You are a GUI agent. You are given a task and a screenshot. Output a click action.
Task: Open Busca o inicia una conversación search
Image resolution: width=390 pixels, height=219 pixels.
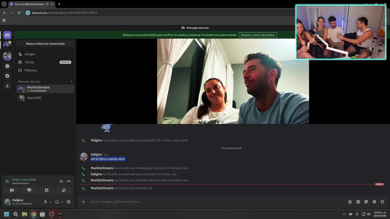[45, 43]
